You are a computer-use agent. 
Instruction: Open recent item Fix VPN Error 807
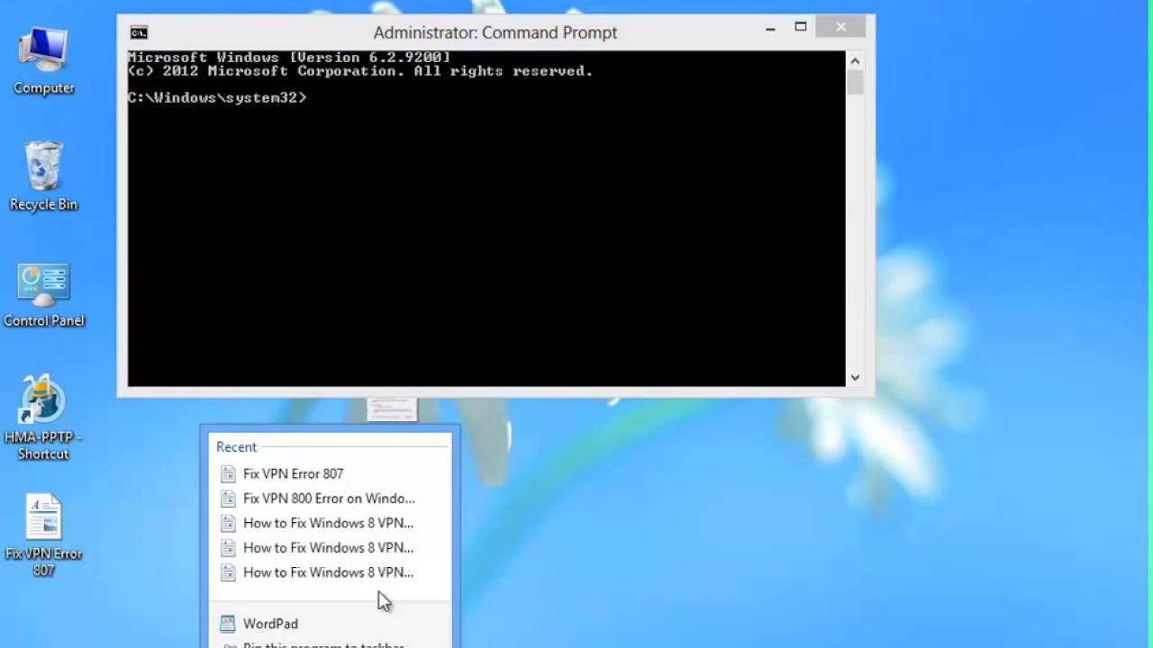[x=293, y=473]
